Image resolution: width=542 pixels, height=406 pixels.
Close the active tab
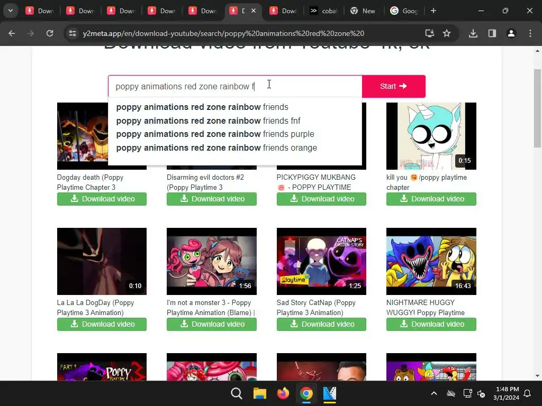[254, 11]
